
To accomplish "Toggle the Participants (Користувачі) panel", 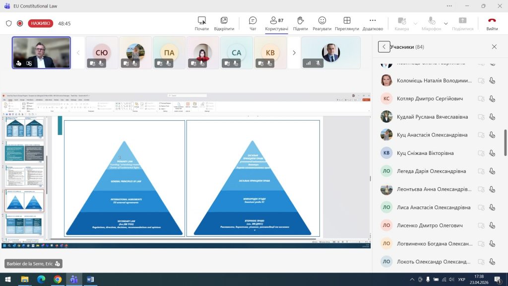I will pyautogui.click(x=276, y=23).
